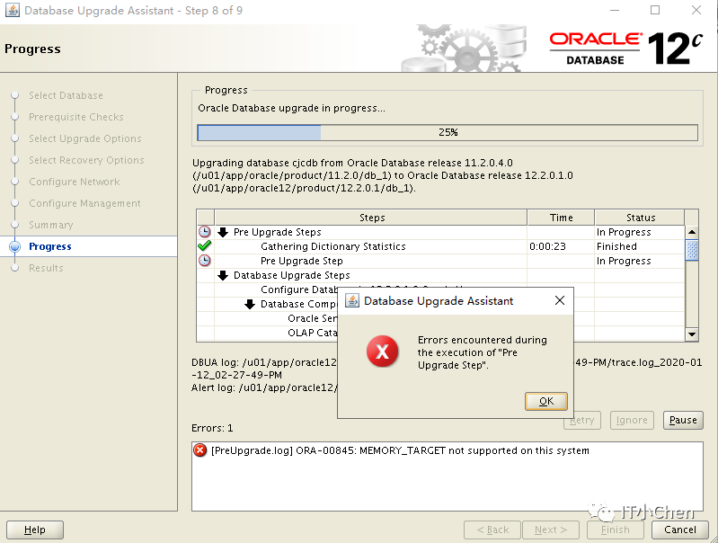Click the Java icon in error dialog title

(351, 300)
